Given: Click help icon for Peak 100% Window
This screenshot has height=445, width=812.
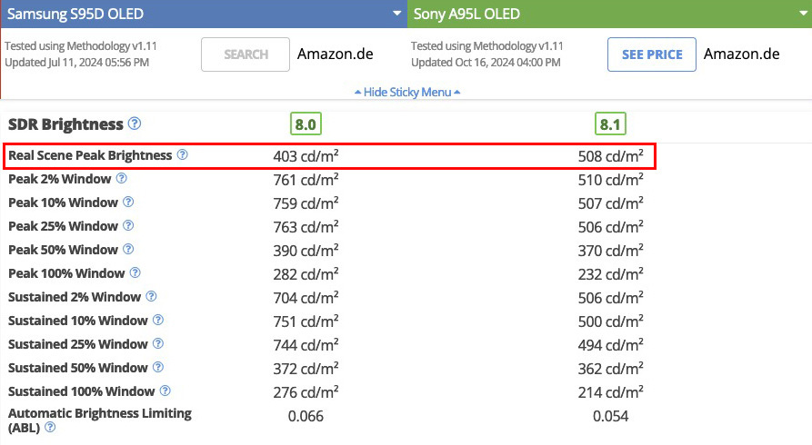Looking at the screenshot, I should tap(135, 273).
